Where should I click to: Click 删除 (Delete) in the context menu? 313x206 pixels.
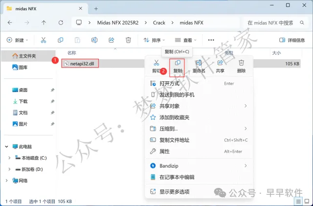coord(241,67)
